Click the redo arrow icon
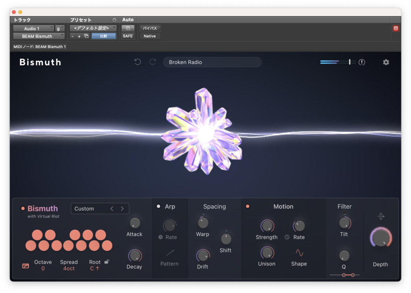This screenshot has height=293, width=411. click(x=153, y=62)
